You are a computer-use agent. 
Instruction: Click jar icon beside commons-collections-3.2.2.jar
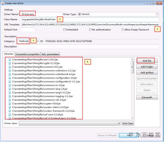point(10,71)
